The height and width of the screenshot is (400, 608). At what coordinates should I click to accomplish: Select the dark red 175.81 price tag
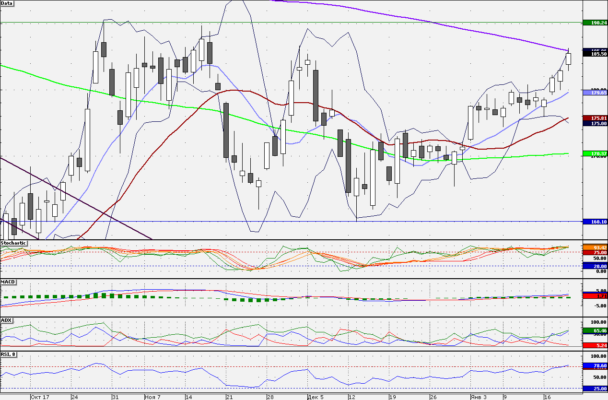click(595, 118)
